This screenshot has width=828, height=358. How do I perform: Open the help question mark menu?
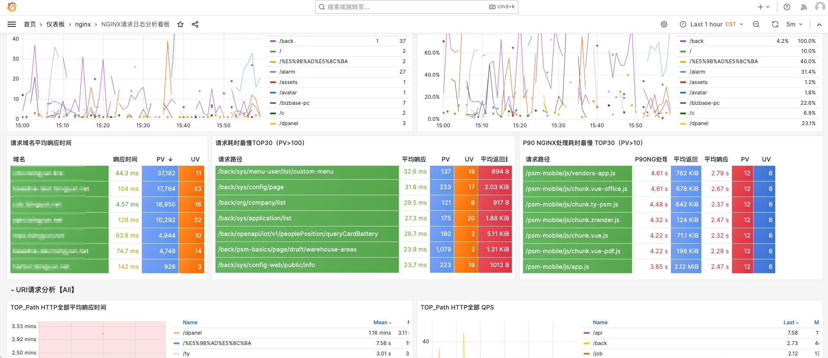[x=787, y=7]
